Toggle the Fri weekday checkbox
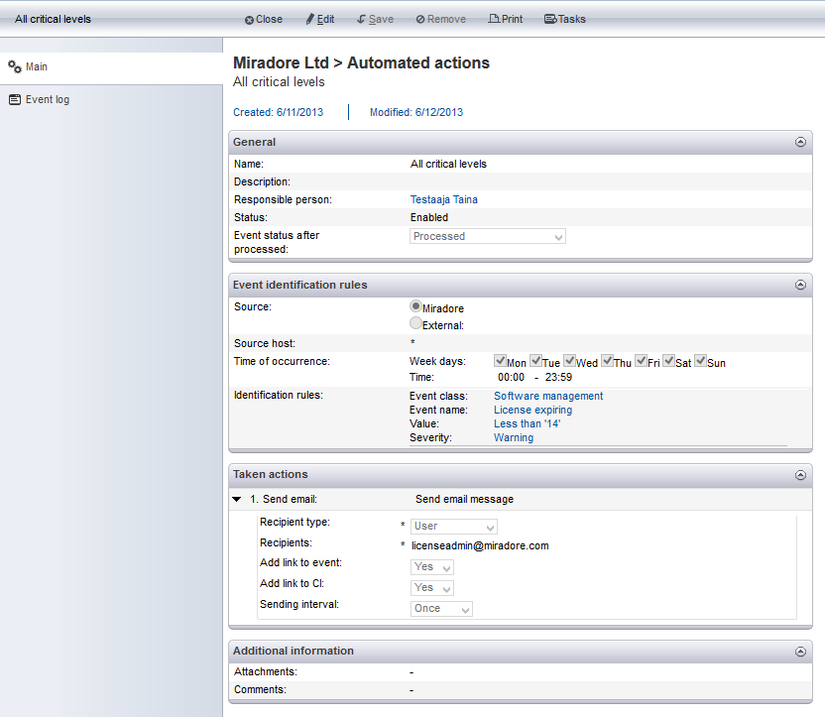This screenshot has width=825, height=717. [x=641, y=361]
